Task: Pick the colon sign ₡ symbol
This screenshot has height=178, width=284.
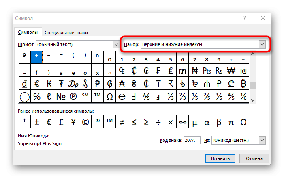Action: tap(134, 70)
